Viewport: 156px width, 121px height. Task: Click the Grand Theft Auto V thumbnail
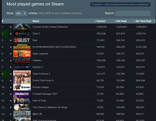(x=22, y=80)
